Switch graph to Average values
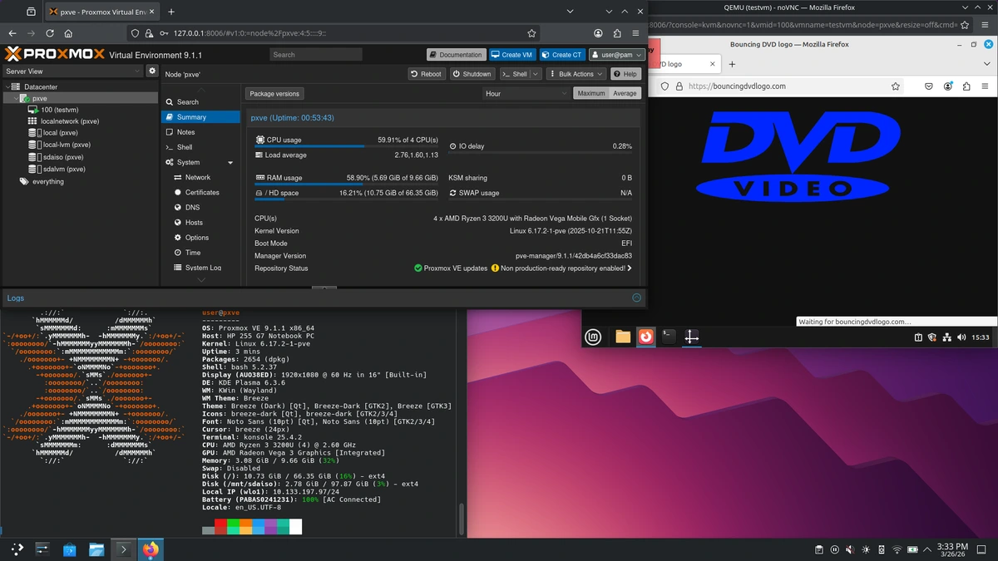The image size is (998, 561). pyautogui.click(x=625, y=94)
